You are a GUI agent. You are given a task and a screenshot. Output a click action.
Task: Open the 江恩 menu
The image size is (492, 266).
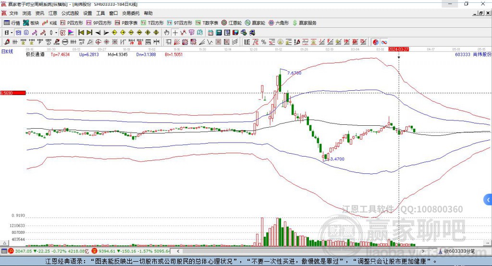52,13
